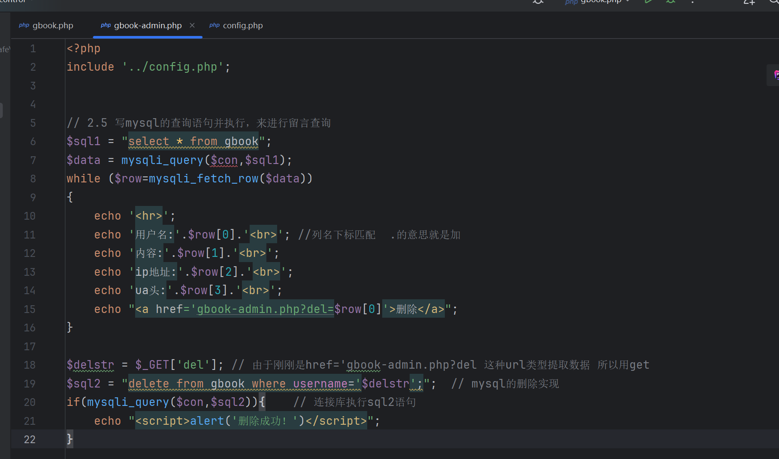The width and height of the screenshot is (779, 459).
Task: Click line number 9 in the gutter
Action: pos(33,197)
